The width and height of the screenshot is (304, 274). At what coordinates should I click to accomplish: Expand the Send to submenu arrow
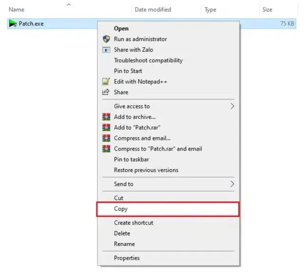232,184
